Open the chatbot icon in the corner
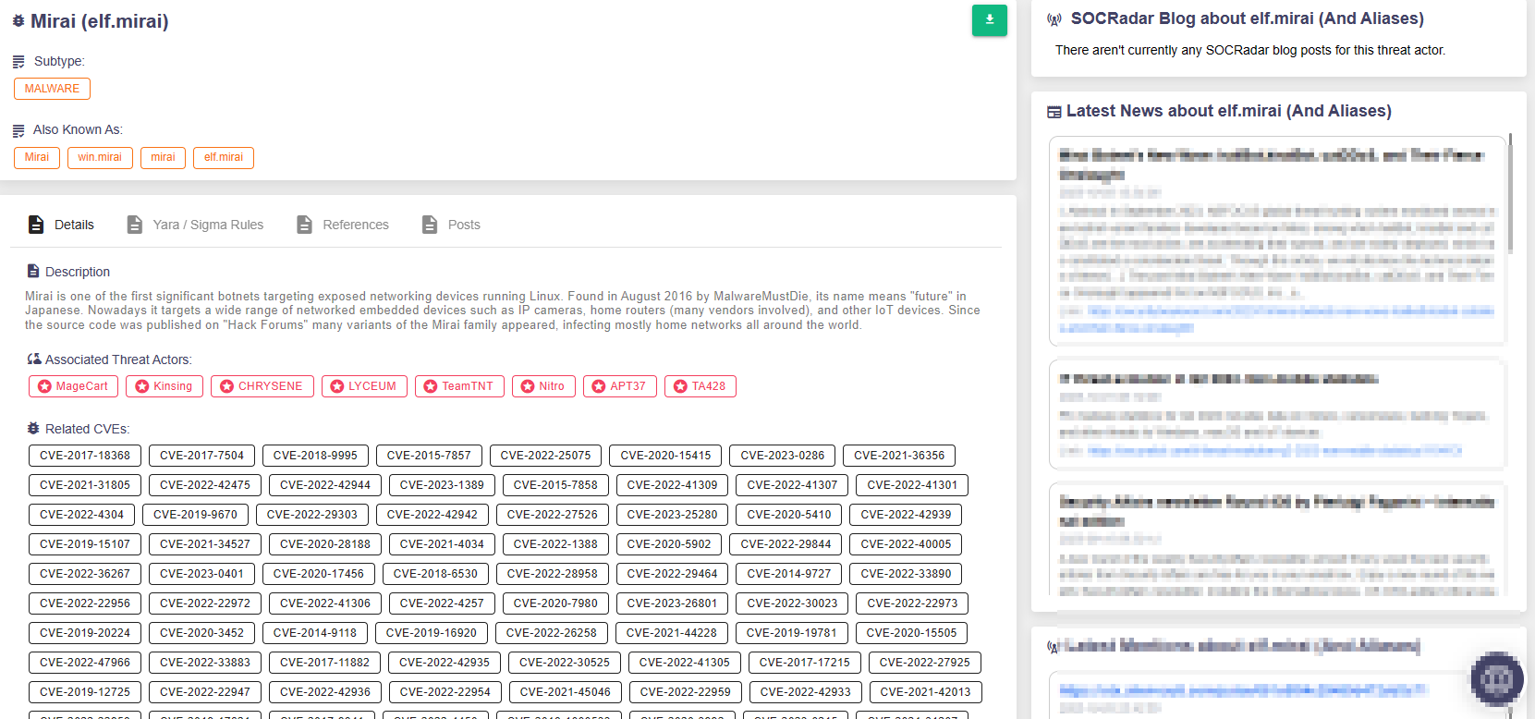Screen dimensions: 1535x719 pos(1496,679)
